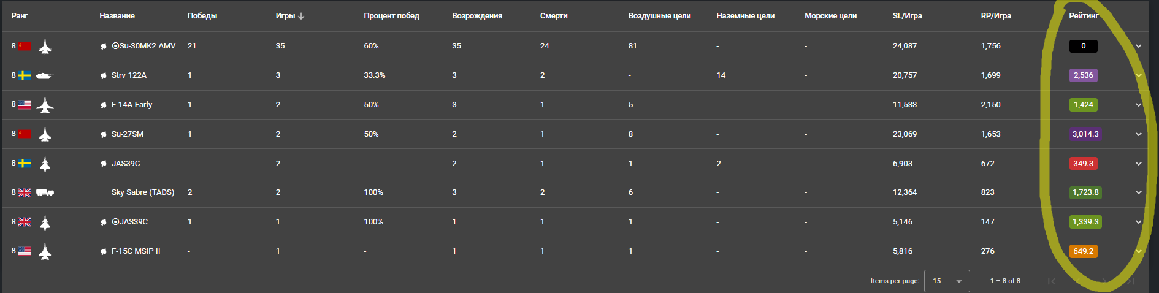
Task: Click the small icon left of Su-27SM name
Action: point(104,134)
